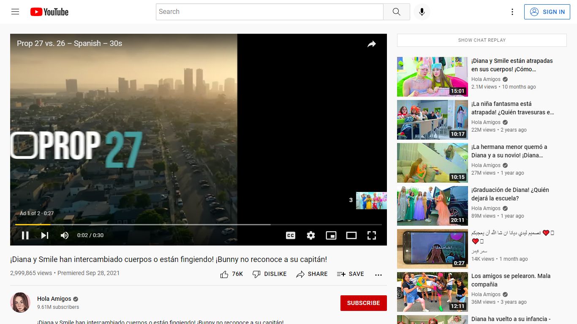Image resolution: width=577 pixels, height=324 pixels.
Task: Click the DISLIKE button
Action: click(269, 274)
